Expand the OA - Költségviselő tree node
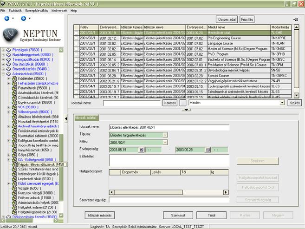Screen dimensions: 305x229 (9, 160)
